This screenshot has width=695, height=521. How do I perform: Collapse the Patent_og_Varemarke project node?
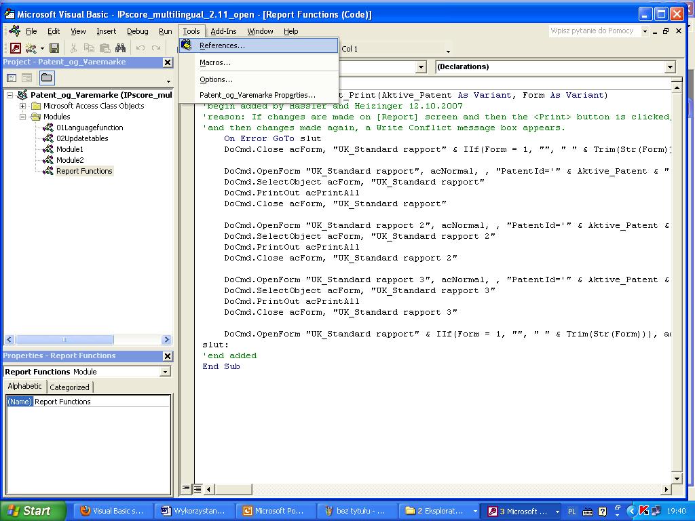point(10,95)
